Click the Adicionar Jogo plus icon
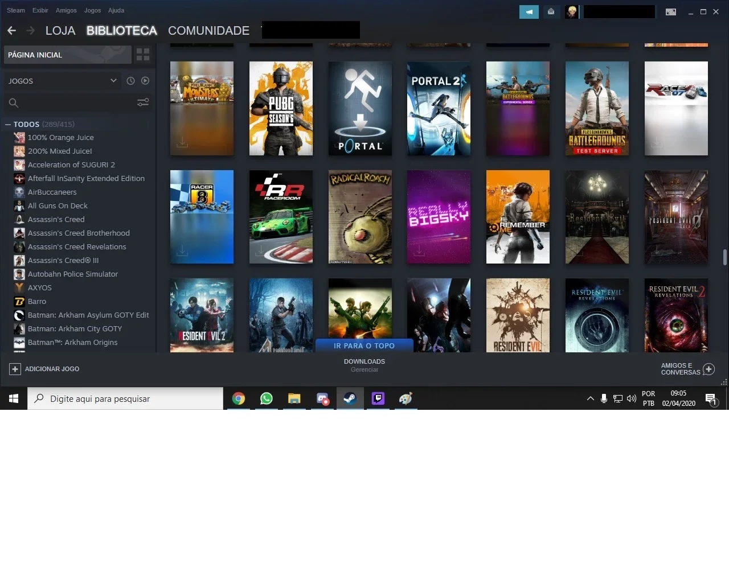The width and height of the screenshot is (729, 584). point(15,369)
